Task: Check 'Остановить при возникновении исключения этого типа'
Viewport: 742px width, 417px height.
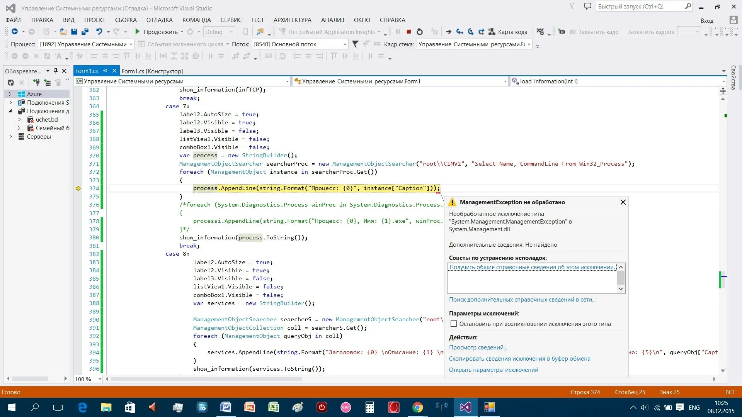Action: (454, 324)
